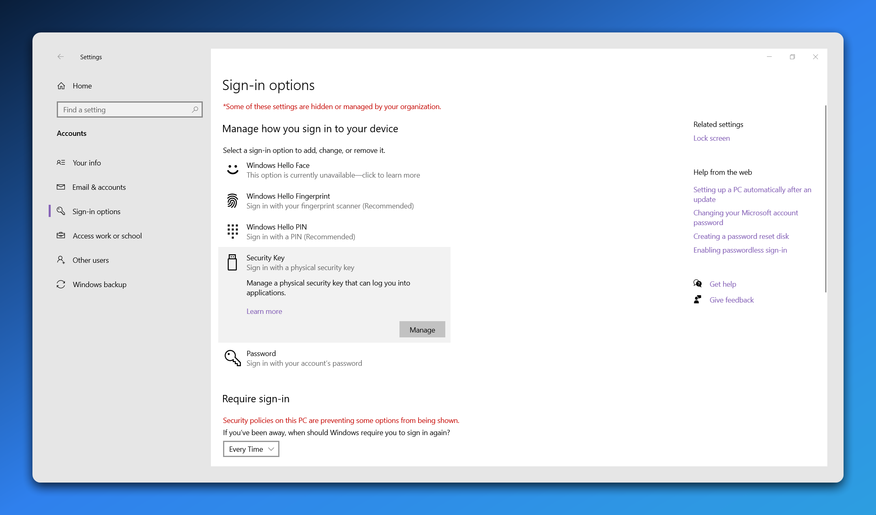The image size is (876, 515).
Task: Click the back arrow icon
Action: (60, 57)
